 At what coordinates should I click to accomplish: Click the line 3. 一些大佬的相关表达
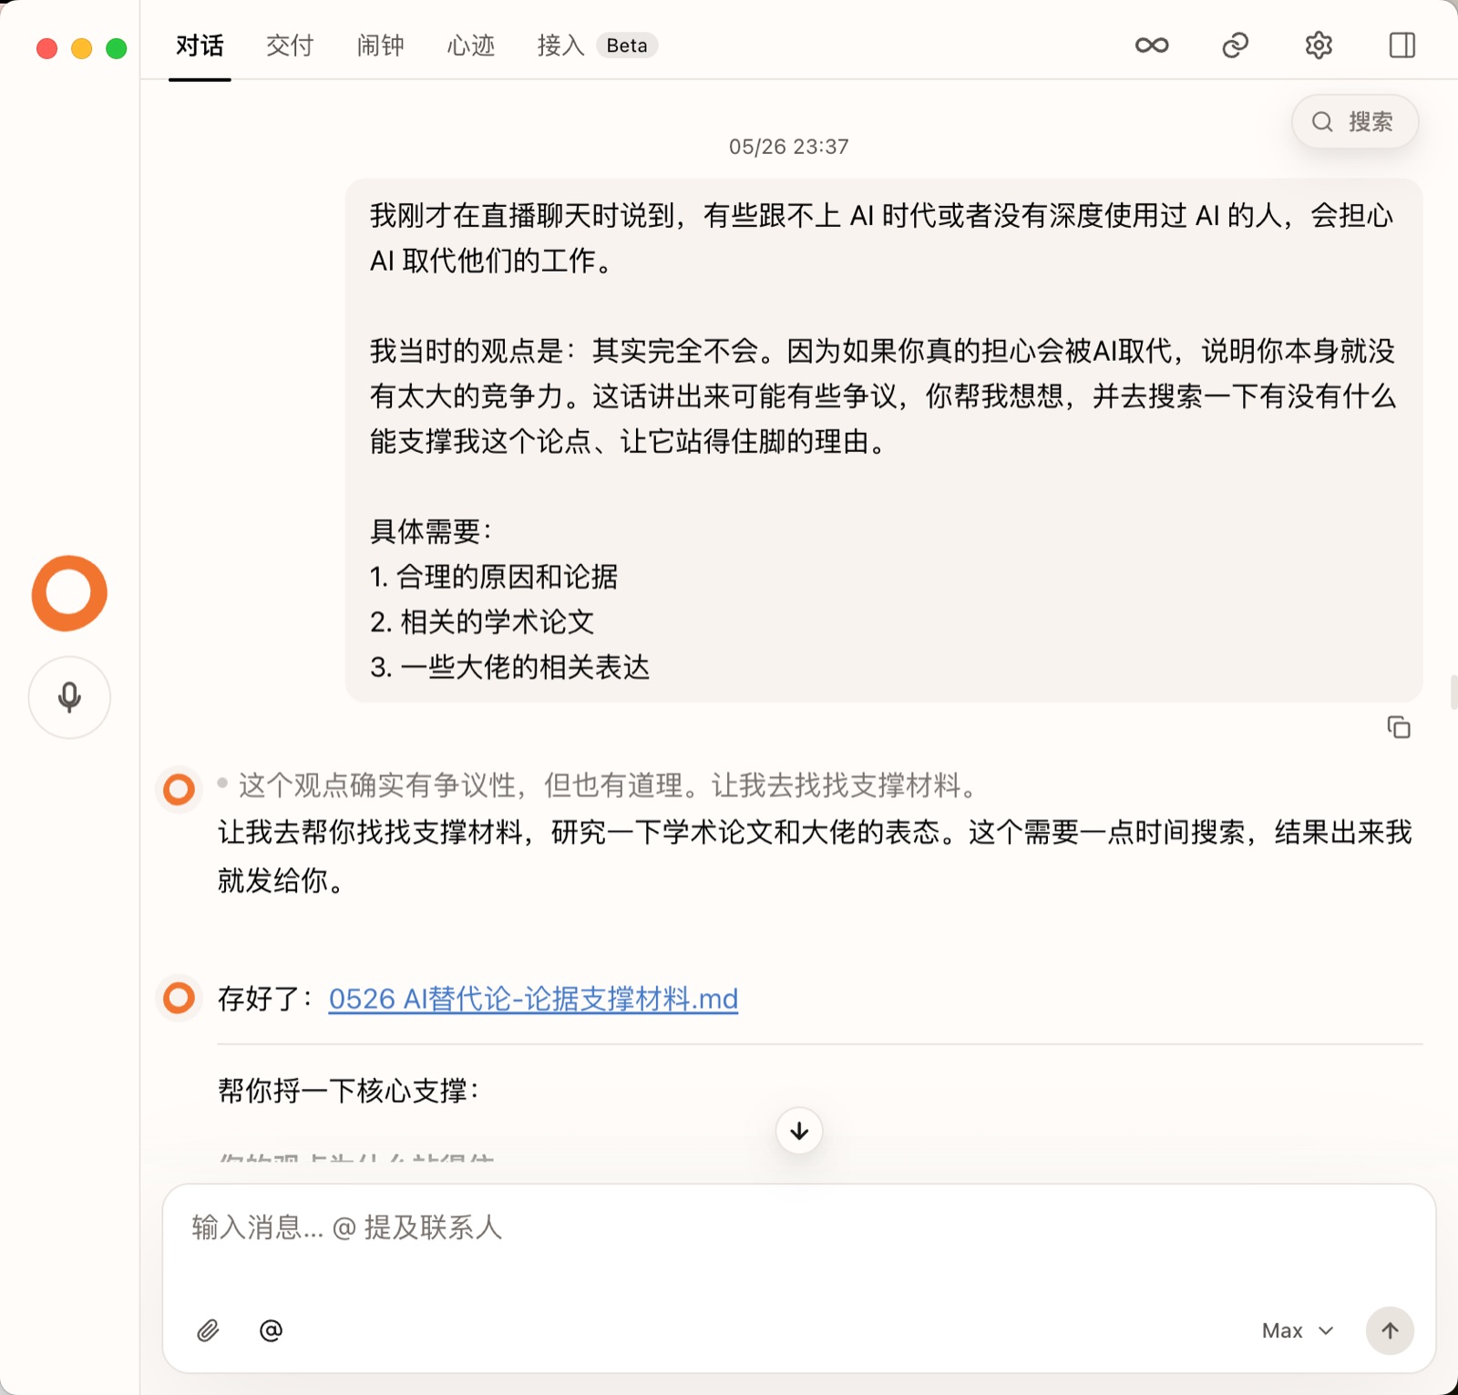[509, 667]
